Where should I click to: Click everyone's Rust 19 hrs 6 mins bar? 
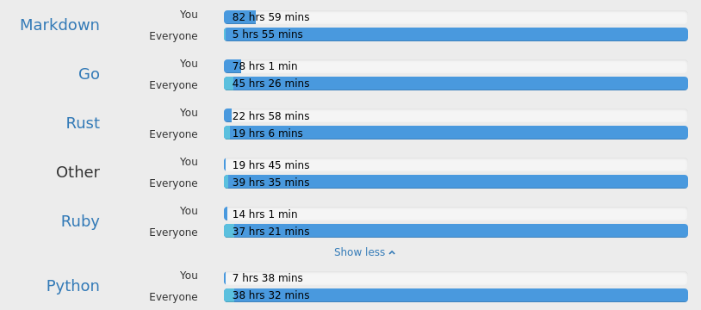[x=456, y=133]
